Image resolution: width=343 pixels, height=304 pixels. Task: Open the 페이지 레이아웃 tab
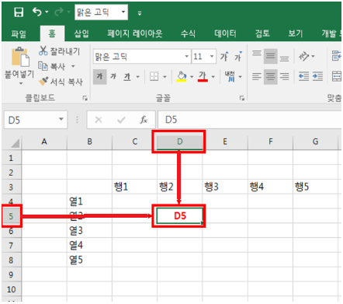pos(135,33)
